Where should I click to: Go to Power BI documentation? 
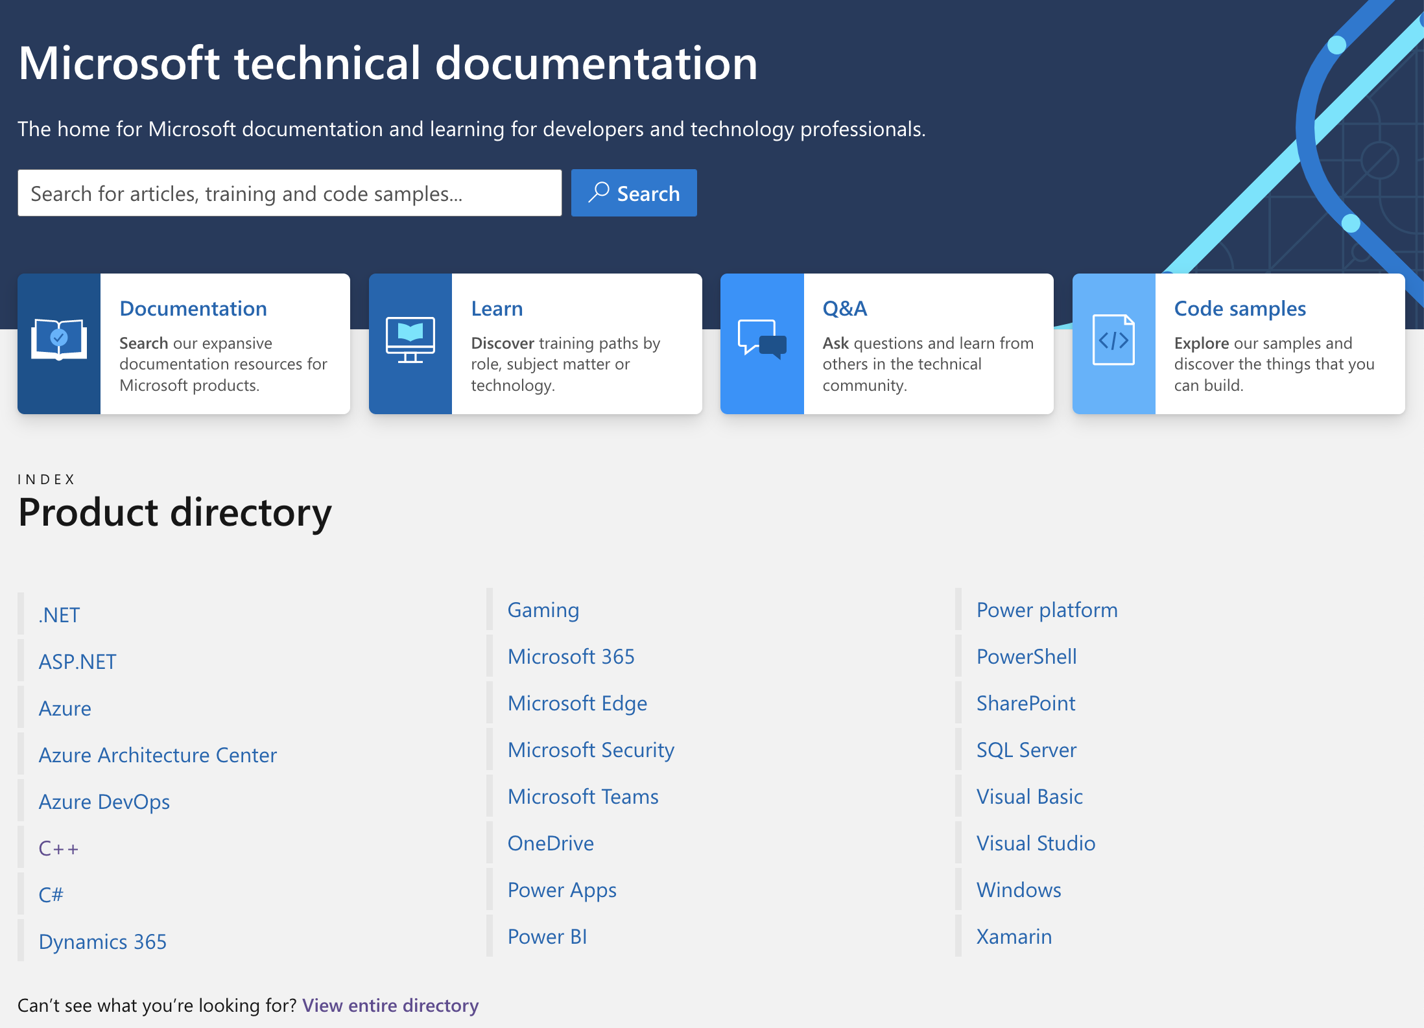click(x=547, y=936)
